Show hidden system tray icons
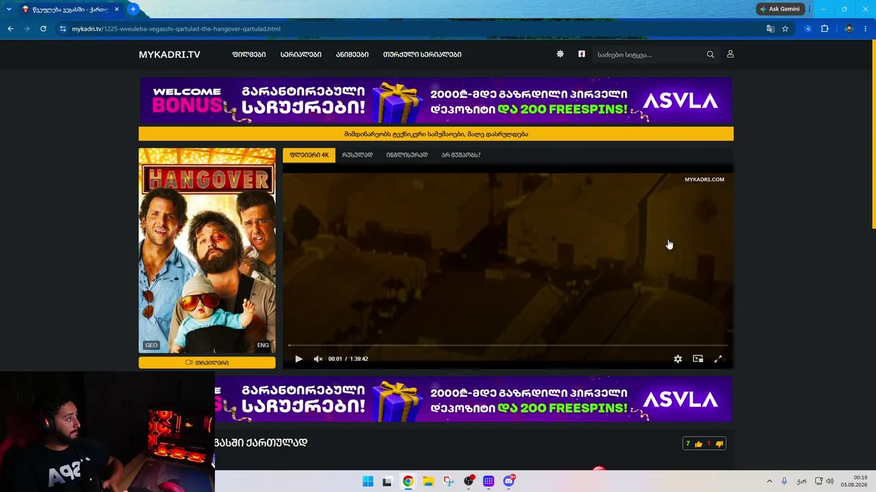The image size is (876, 492). [x=769, y=481]
